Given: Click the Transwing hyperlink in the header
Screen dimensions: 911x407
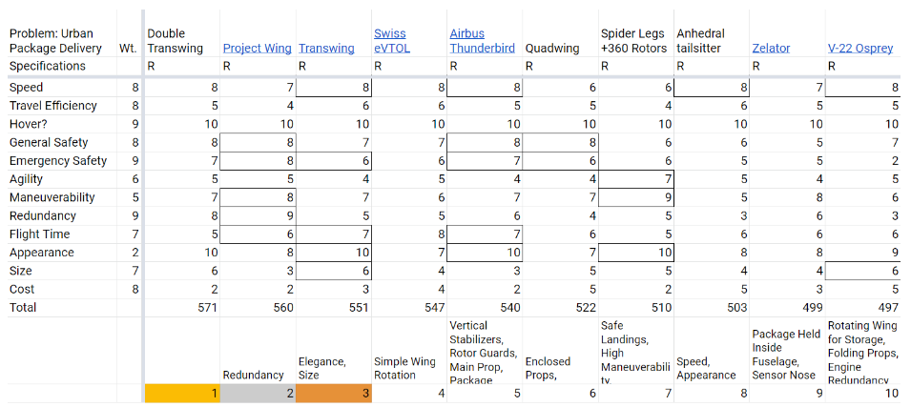Looking at the screenshot, I should (x=326, y=49).
